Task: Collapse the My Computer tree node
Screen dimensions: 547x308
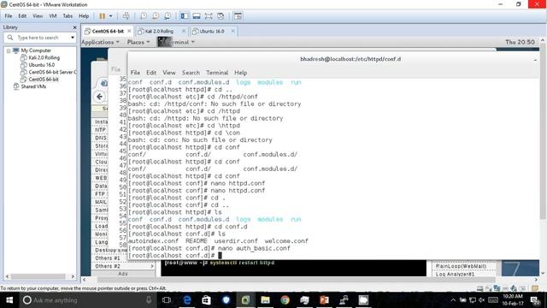Action: 9,50
